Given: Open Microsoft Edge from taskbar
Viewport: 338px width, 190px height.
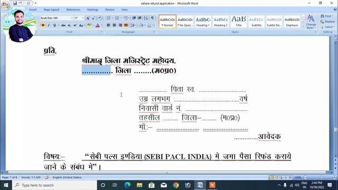Looking at the screenshot, I should [127, 185].
